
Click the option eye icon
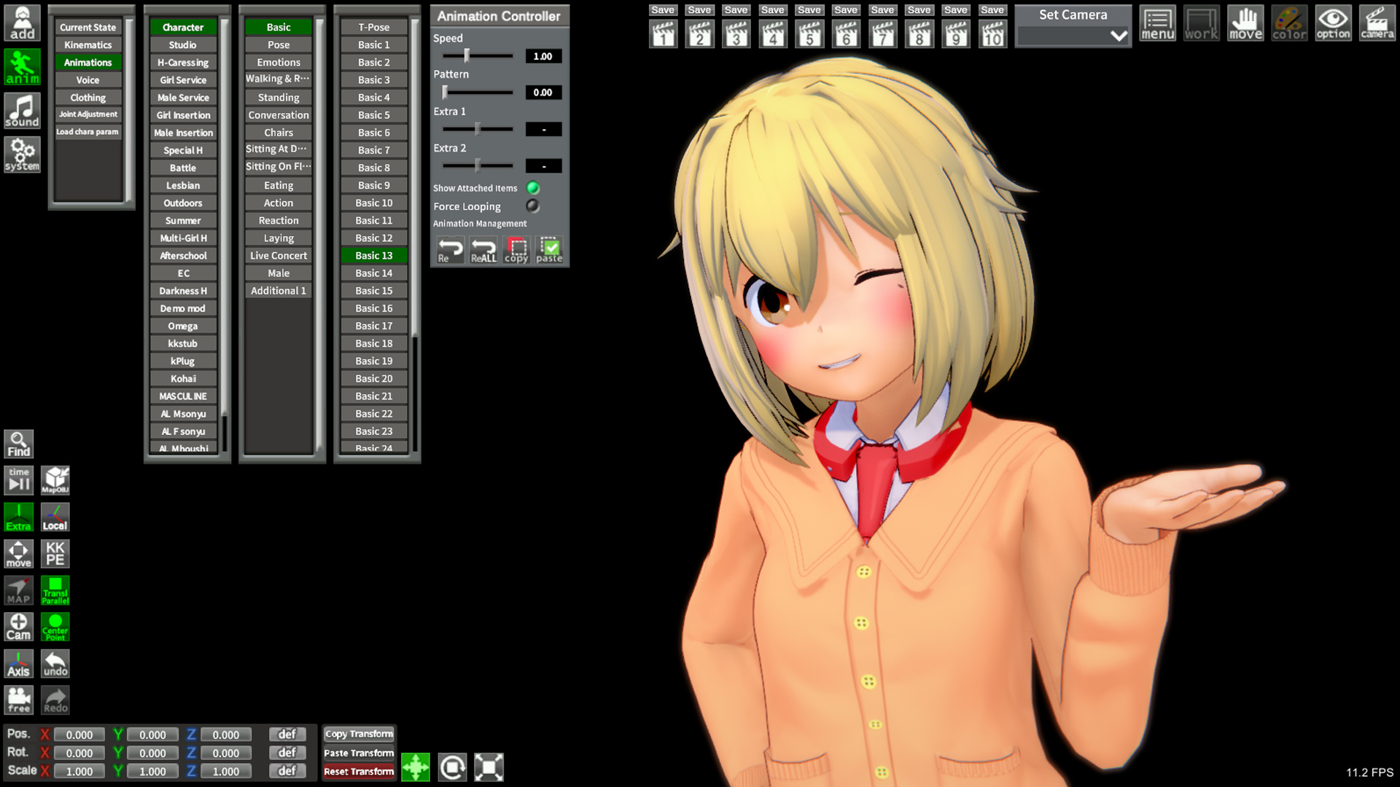pyautogui.click(x=1333, y=23)
